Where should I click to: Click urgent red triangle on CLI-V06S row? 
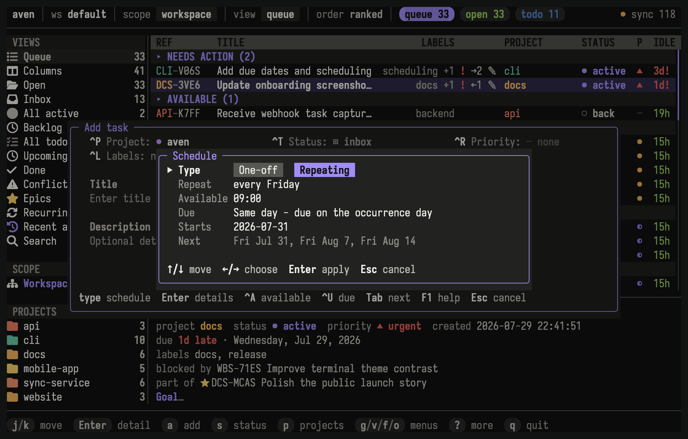click(640, 71)
